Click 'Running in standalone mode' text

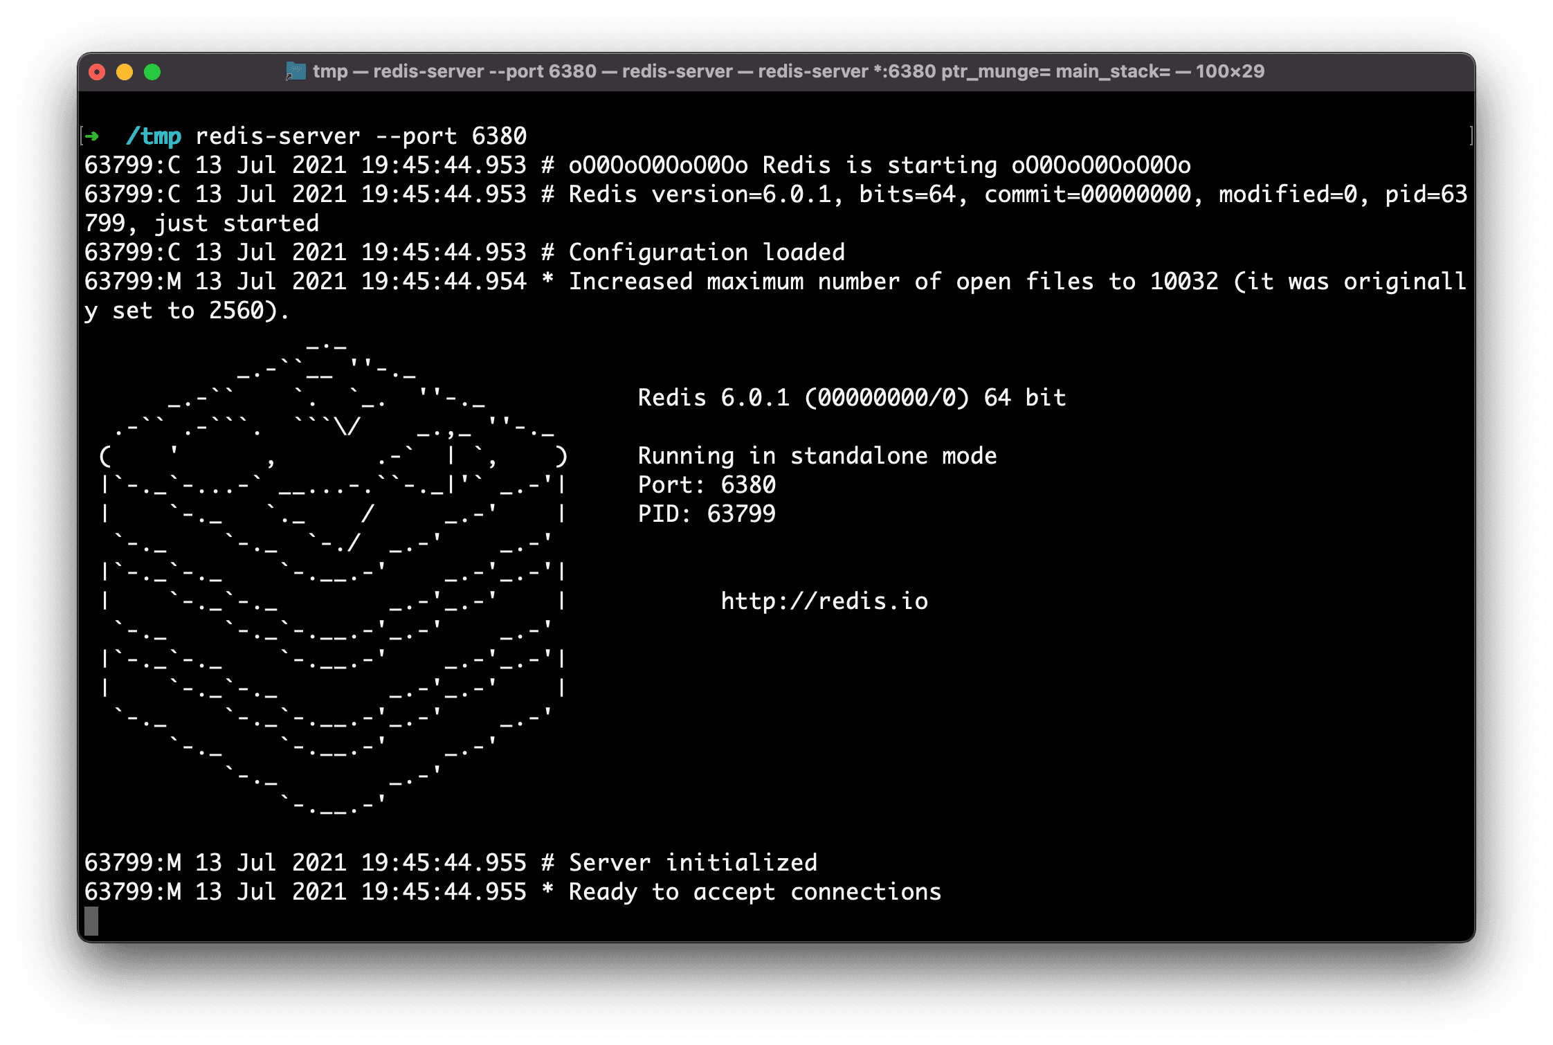[x=817, y=456]
